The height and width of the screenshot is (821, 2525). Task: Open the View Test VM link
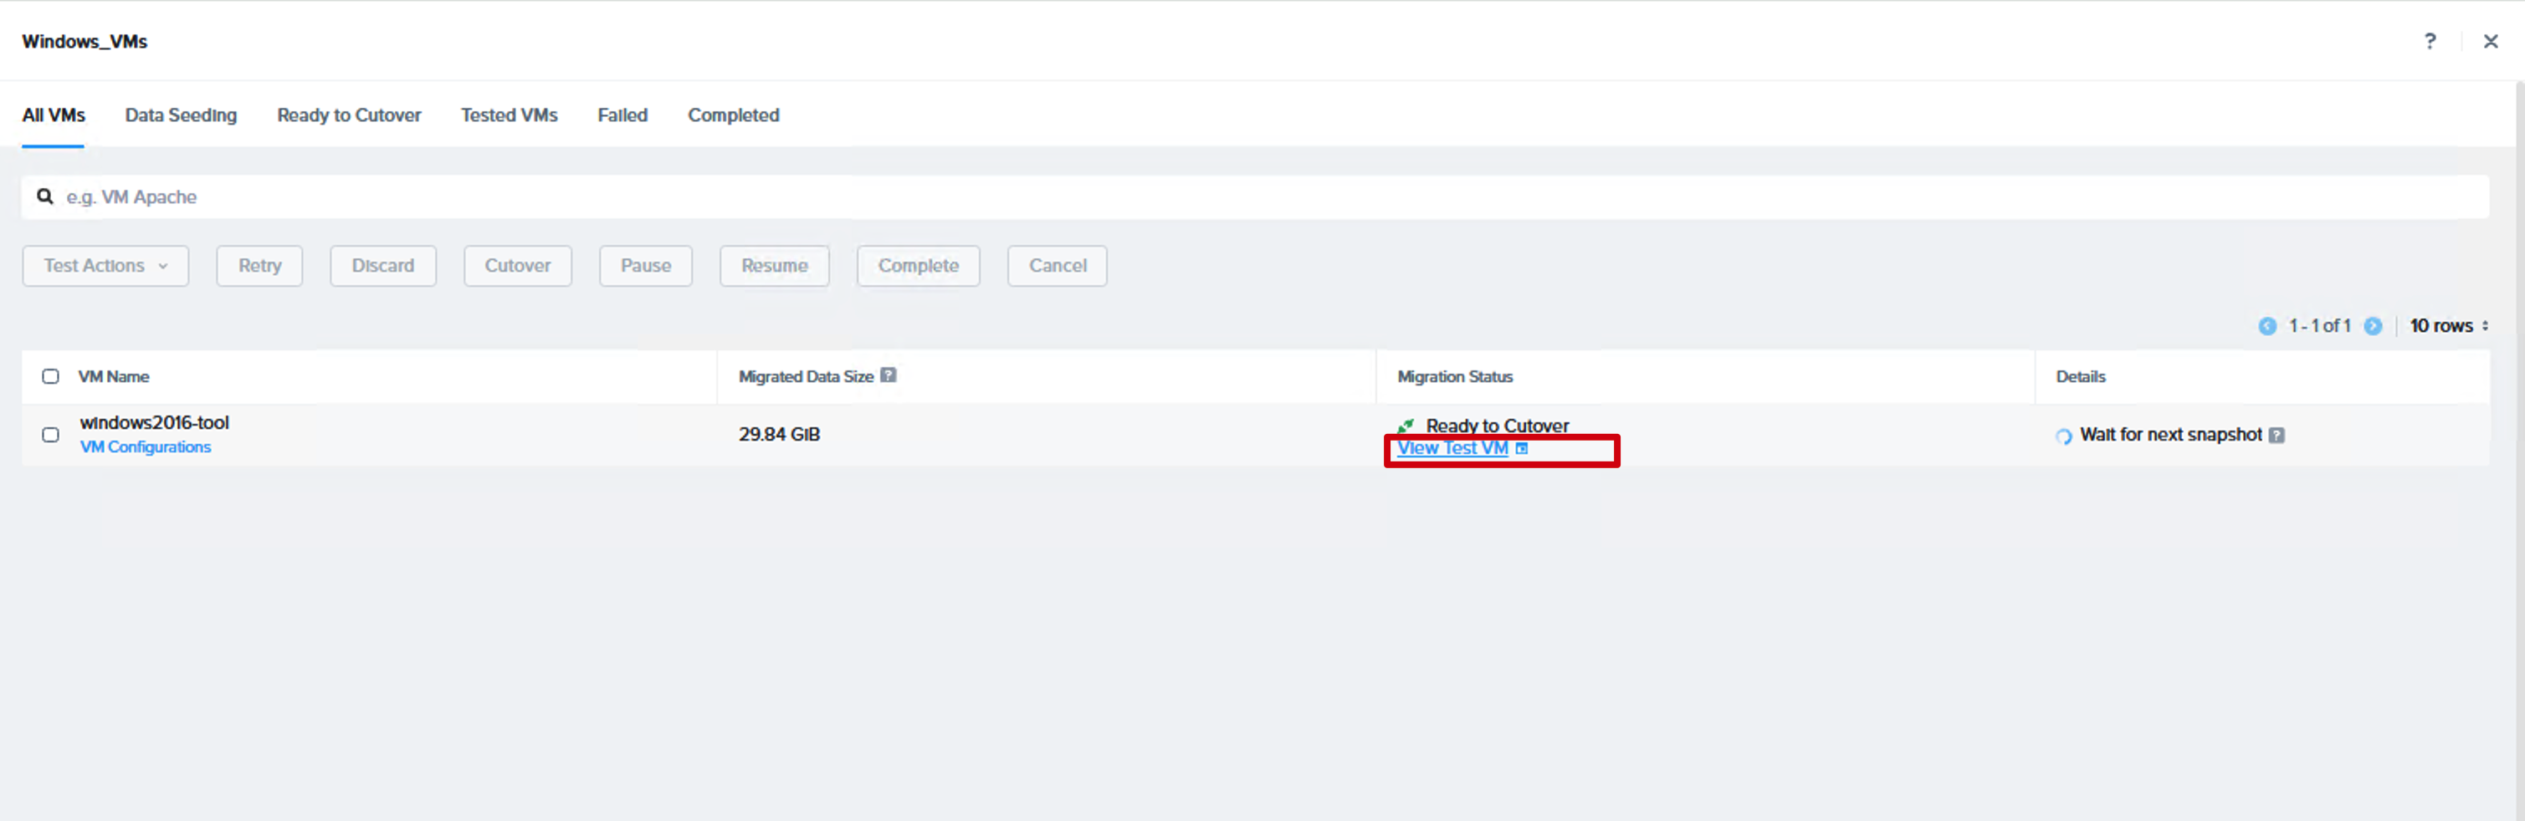(1452, 448)
